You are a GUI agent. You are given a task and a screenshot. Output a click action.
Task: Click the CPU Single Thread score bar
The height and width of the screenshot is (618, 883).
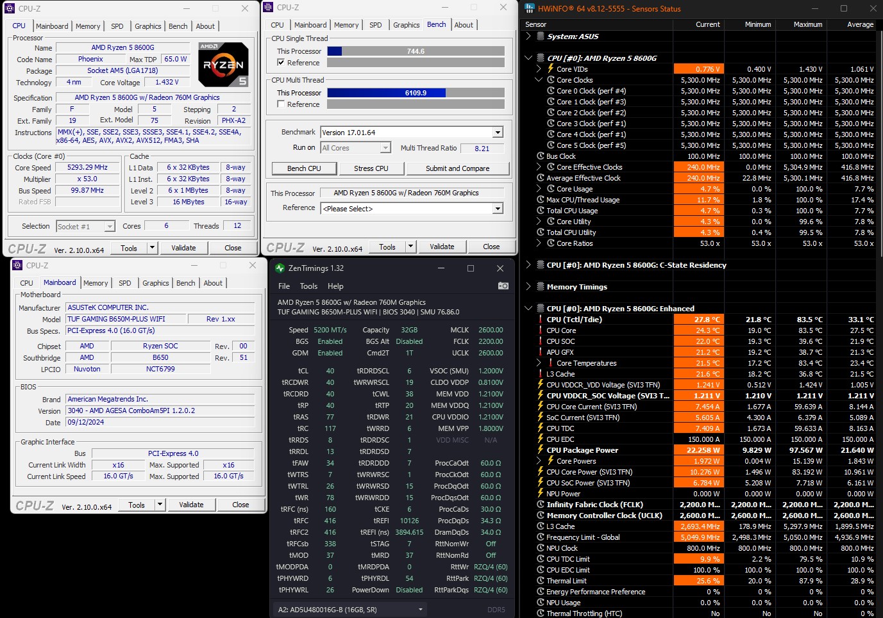[x=416, y=51]
